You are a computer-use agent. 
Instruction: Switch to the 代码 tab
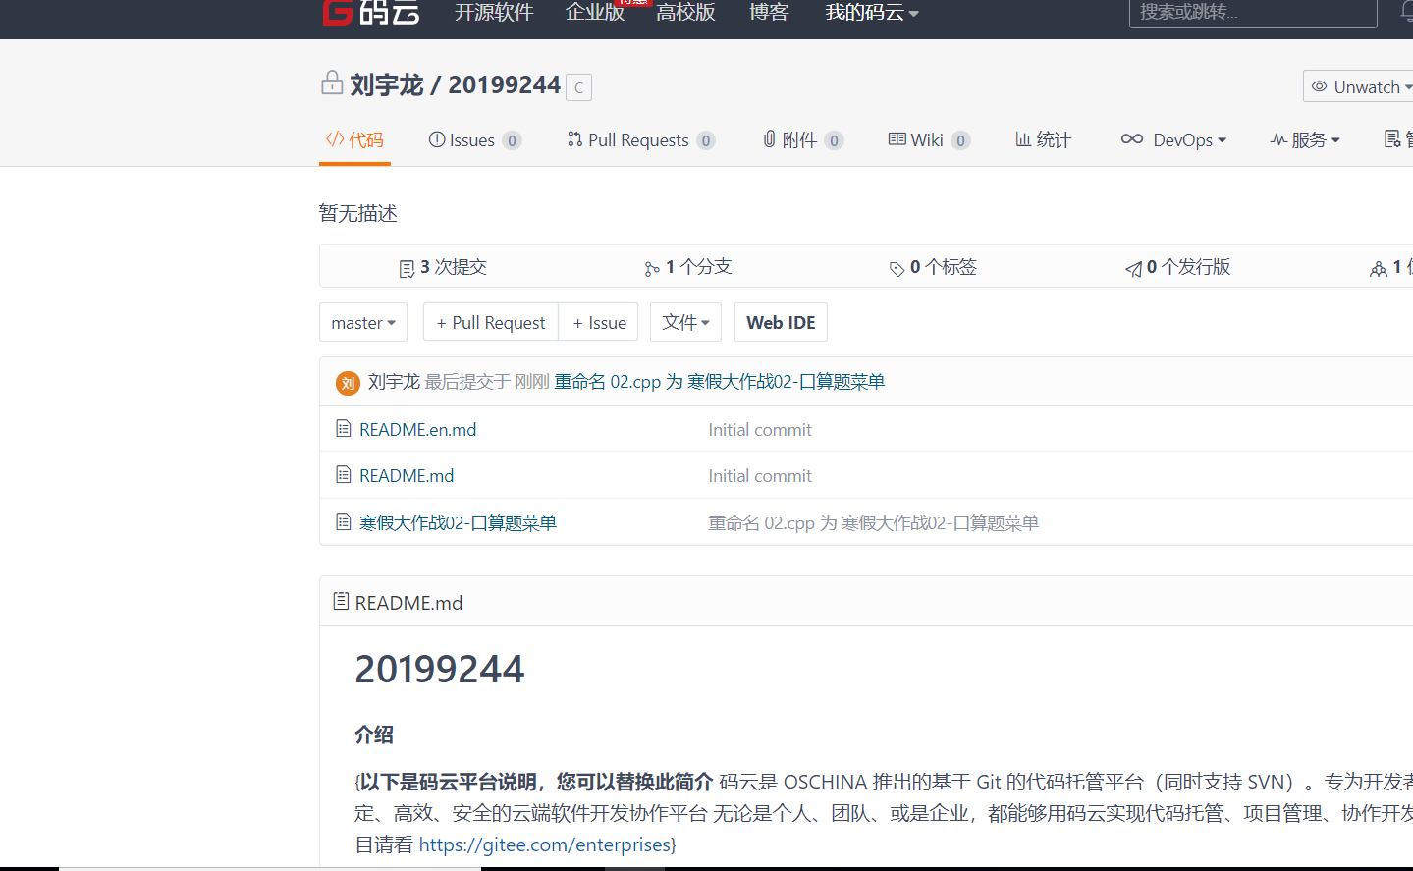[354, 140]
